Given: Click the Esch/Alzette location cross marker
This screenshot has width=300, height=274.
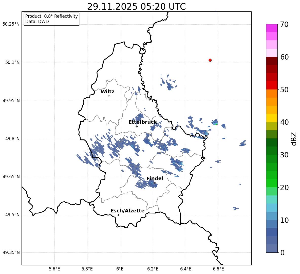Looking at the screenshot, I should click(118, 215).
